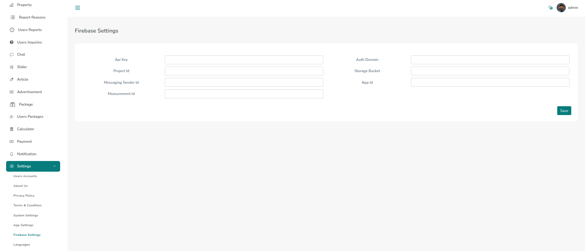The width and height of the screenshot is (585, 252).
Task: Open Privacy Policy settings
Action: pyautogui.click(x=24, y=196)
